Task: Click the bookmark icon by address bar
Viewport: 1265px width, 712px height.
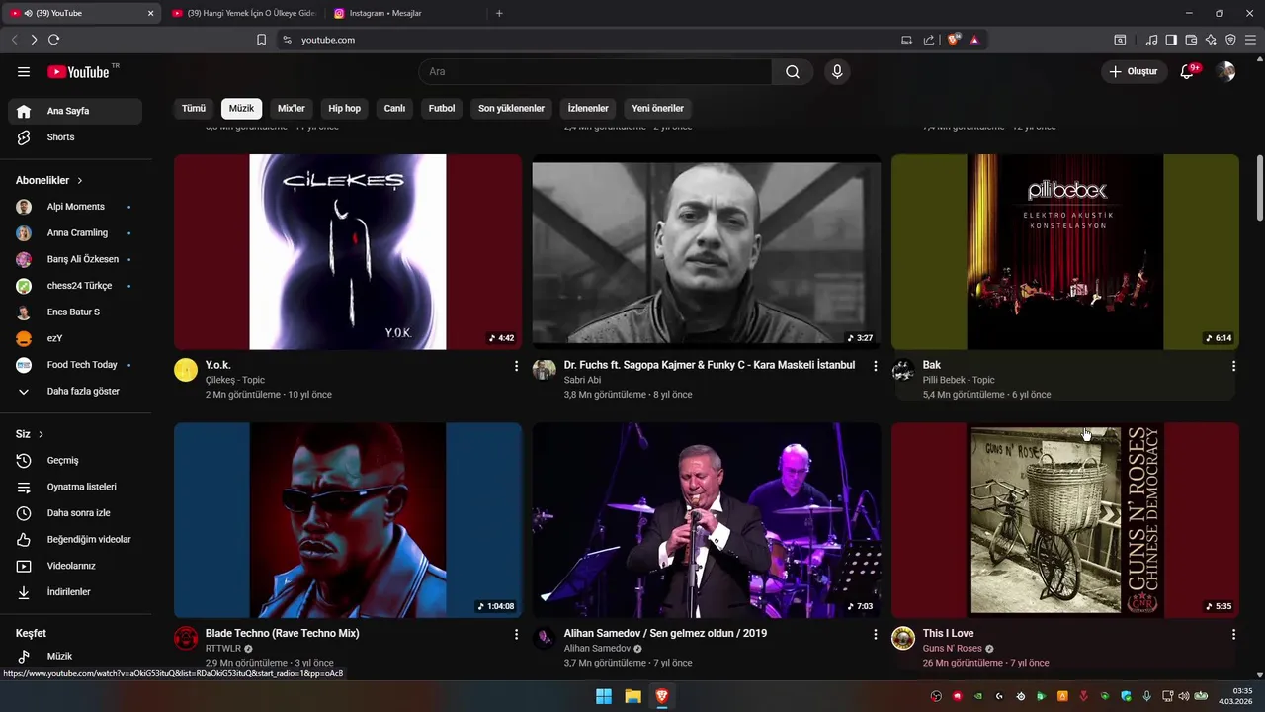Action: [261, 40]
